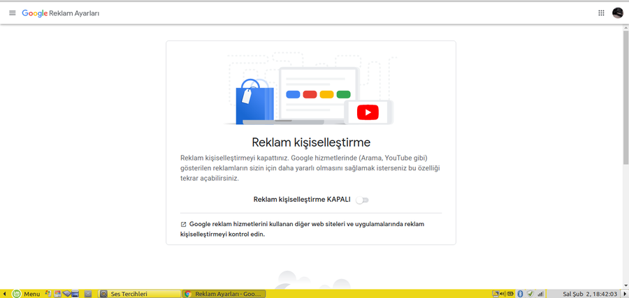
Task: Click the panel right hide arrow
Action: (x=625, y=294)
